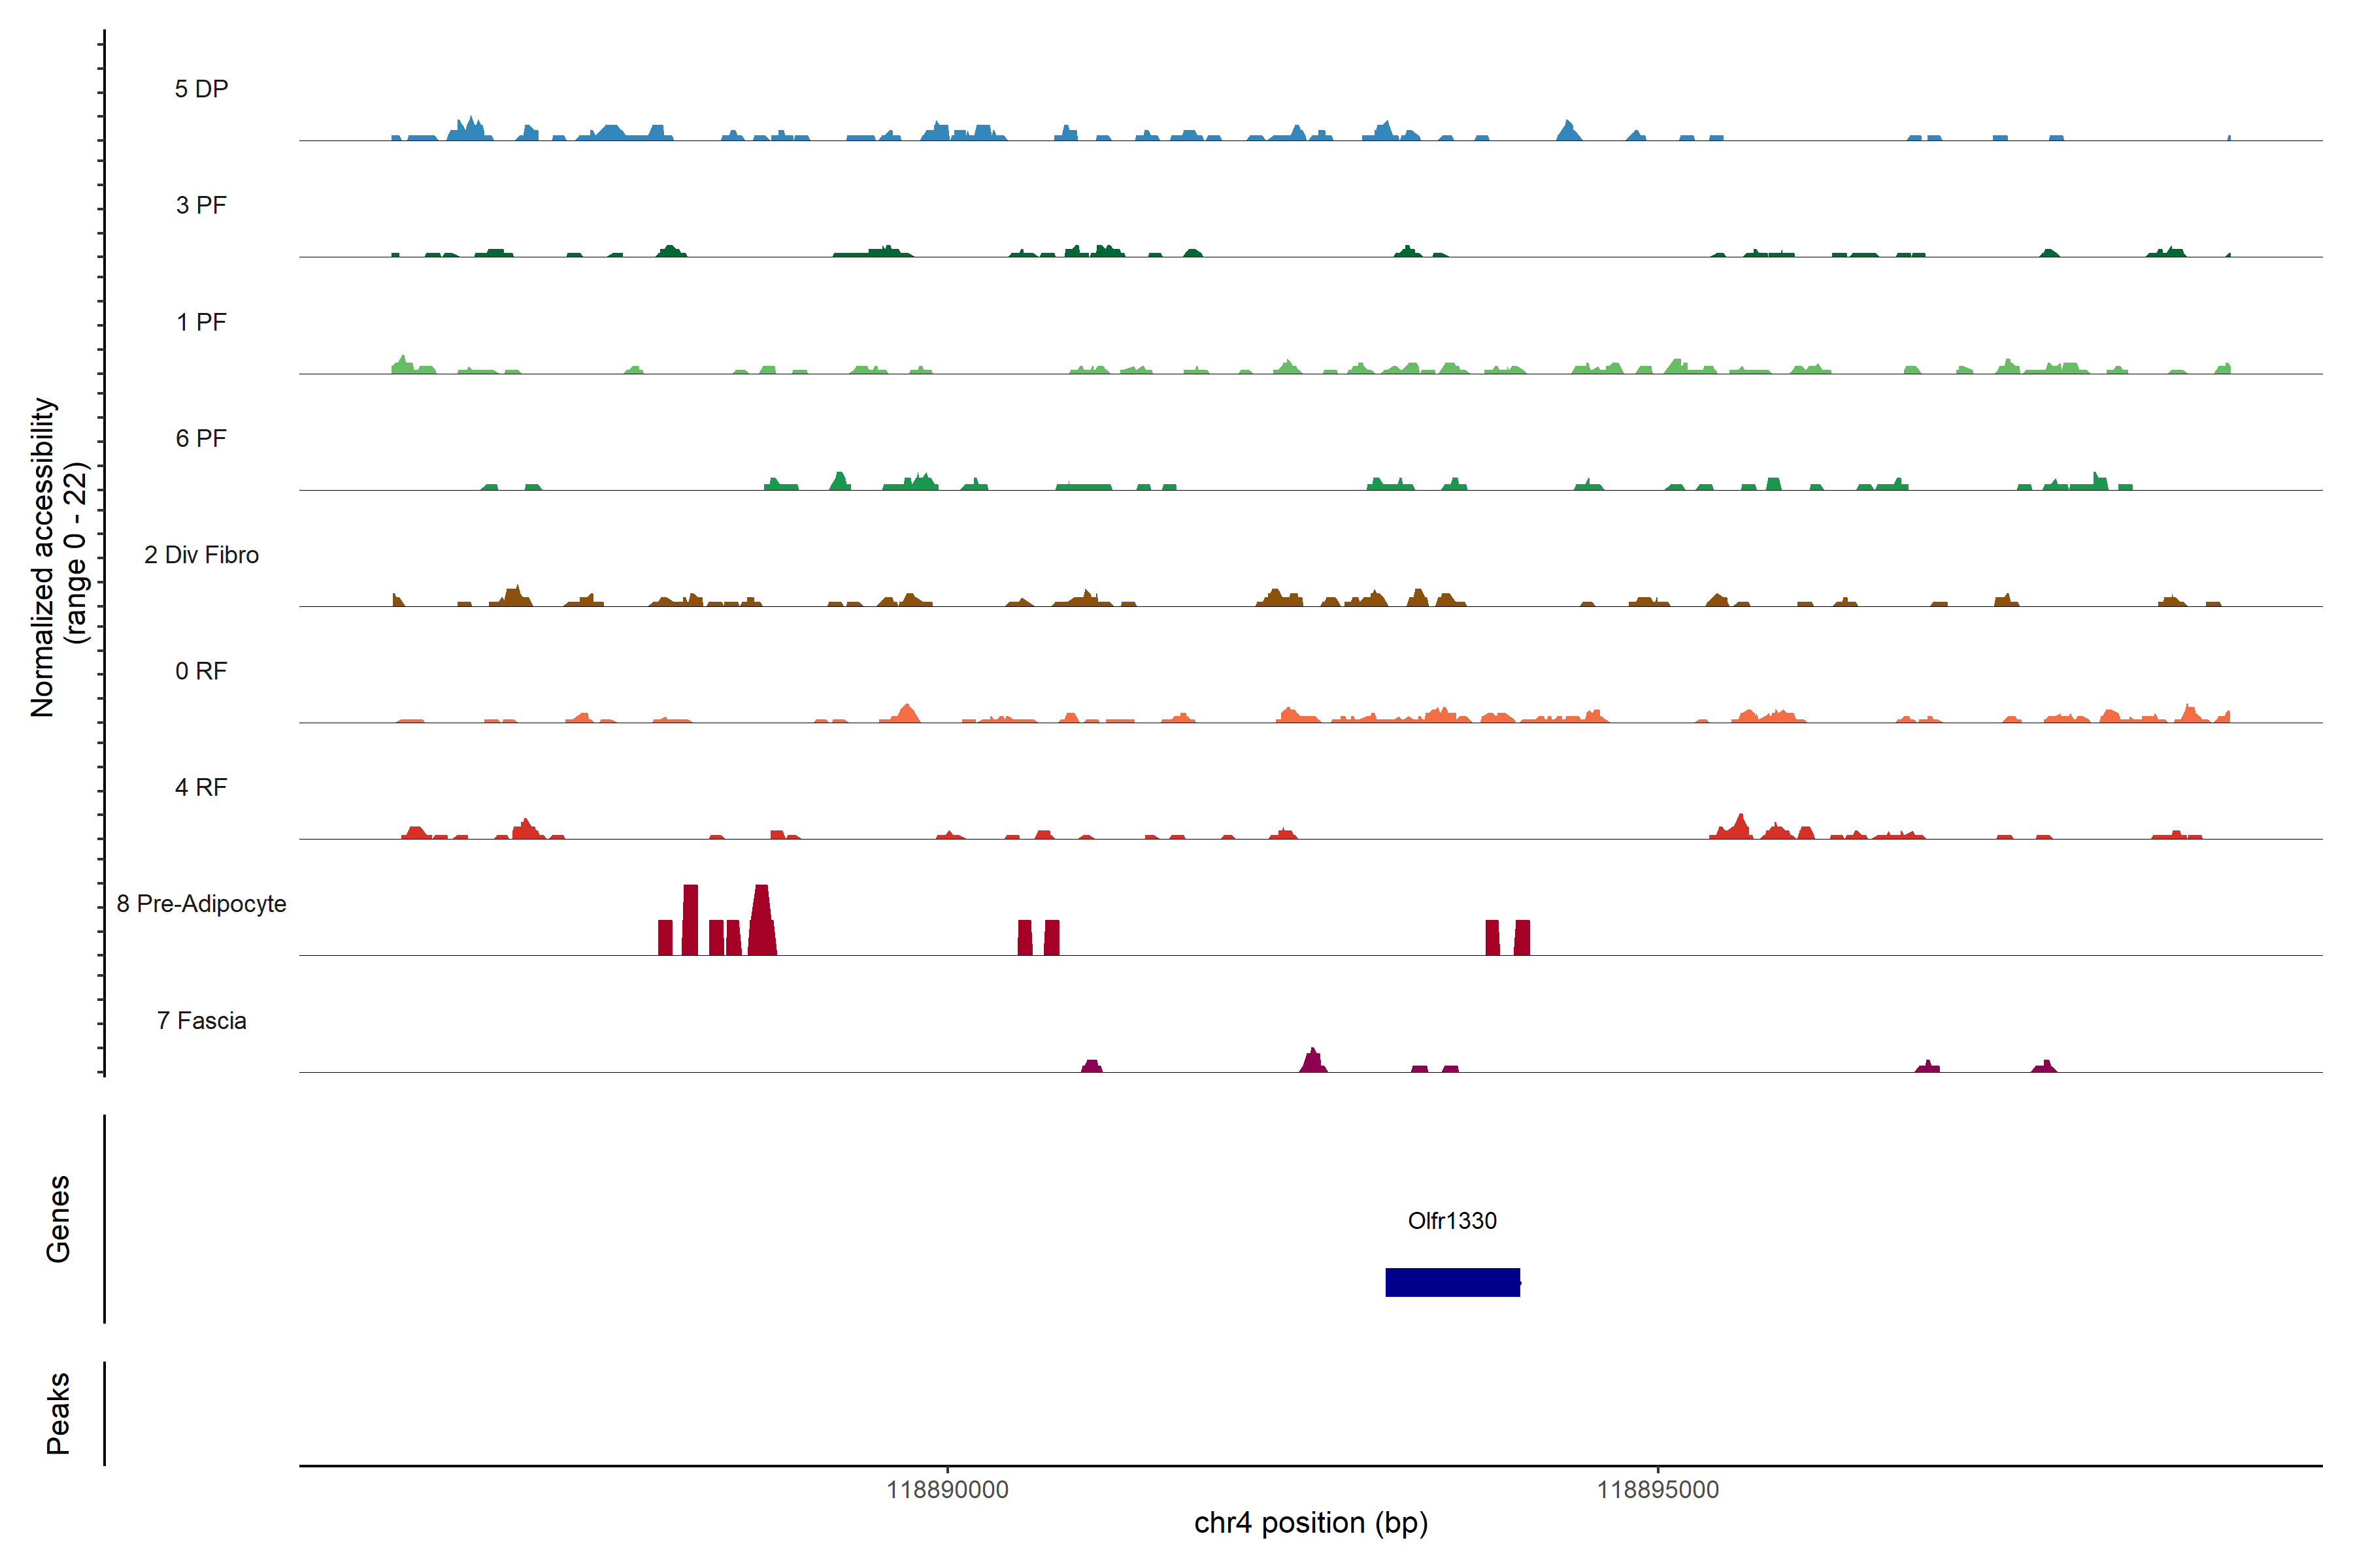The width and height of the screenshot is (2353, 1568).
Task: Click the 4 RF track label
Action: [201, 787]
